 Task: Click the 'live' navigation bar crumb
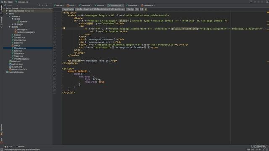4,2
